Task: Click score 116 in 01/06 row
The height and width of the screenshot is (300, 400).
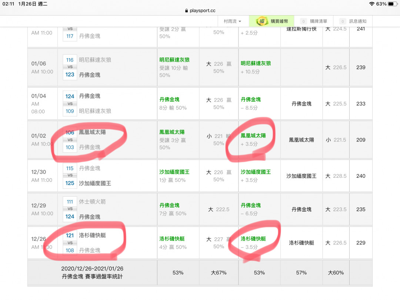Action: click(70, 60)
